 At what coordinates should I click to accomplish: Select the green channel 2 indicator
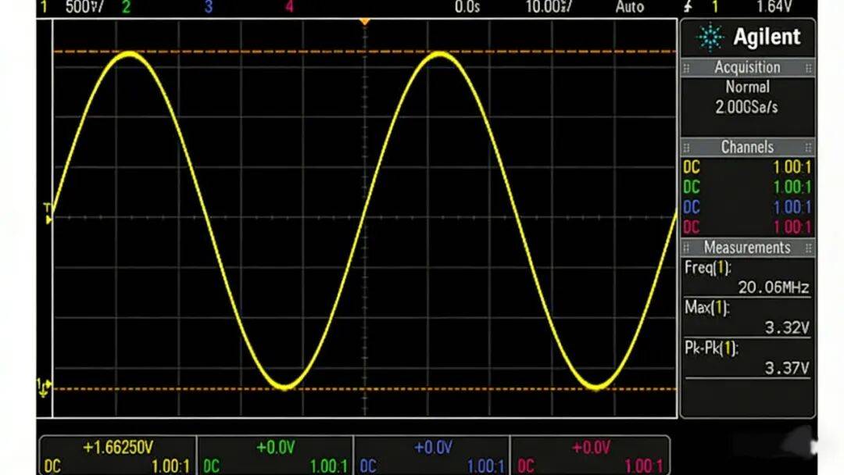(x=126, y=7)
